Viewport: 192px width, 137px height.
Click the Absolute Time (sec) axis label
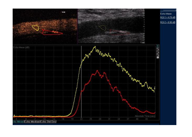tap(145, 116)
